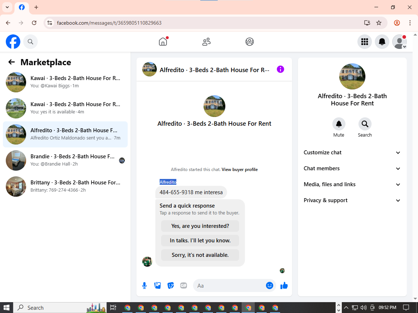The image size is (418, 313).
Task: Open the Windows notification center
Action: [x=406, y=308]
